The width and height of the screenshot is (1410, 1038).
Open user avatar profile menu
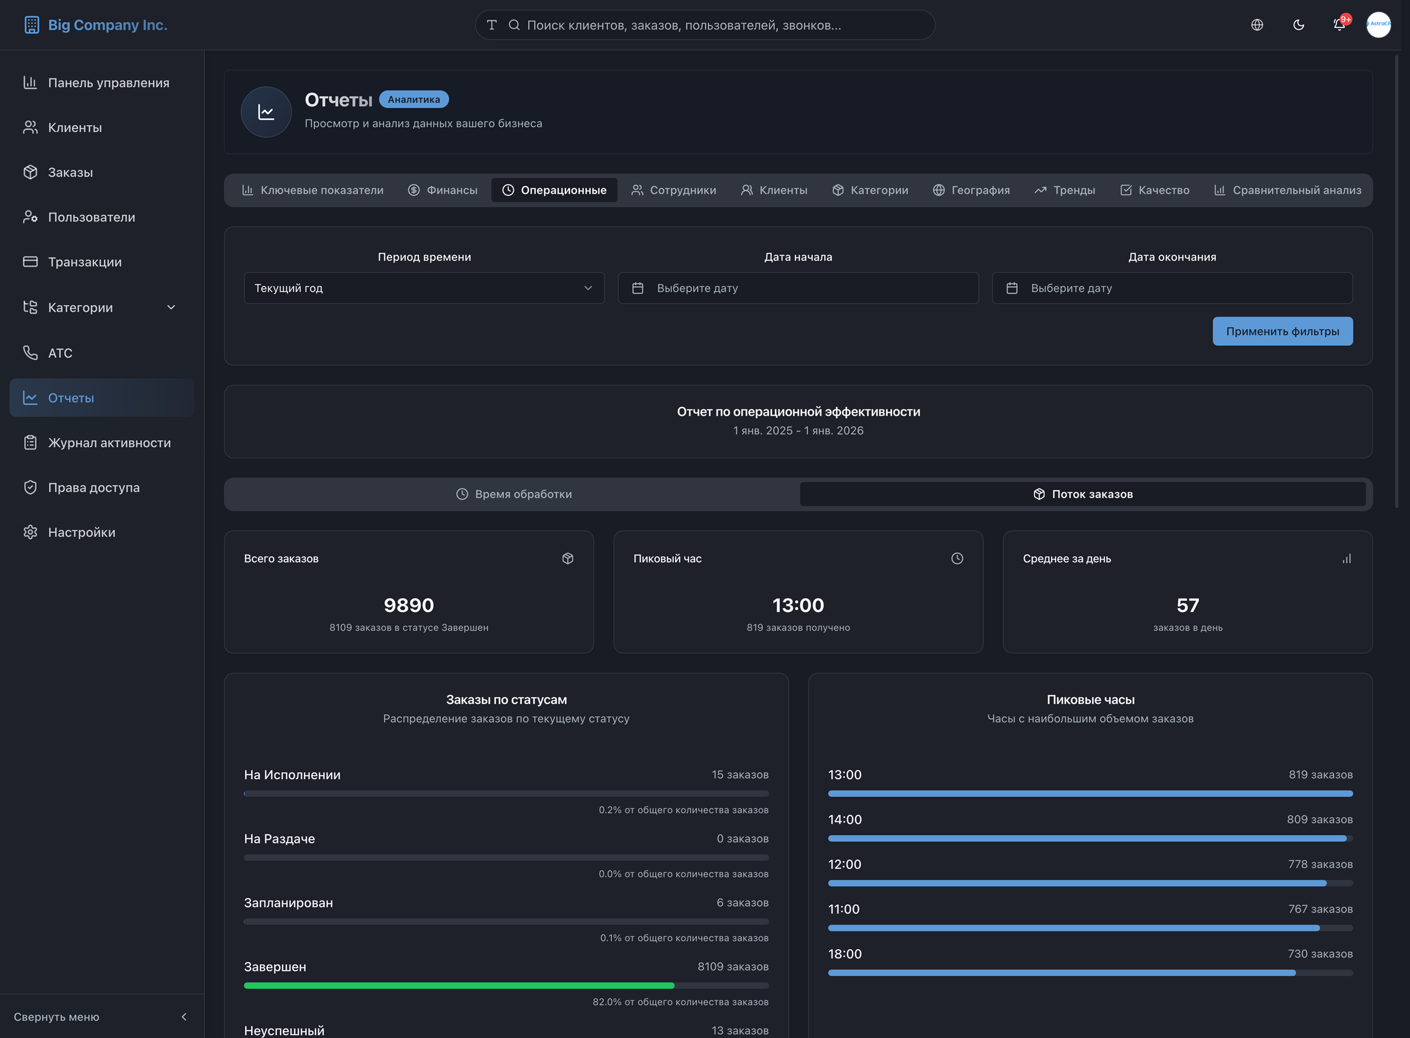click(x=1378, y=25)
